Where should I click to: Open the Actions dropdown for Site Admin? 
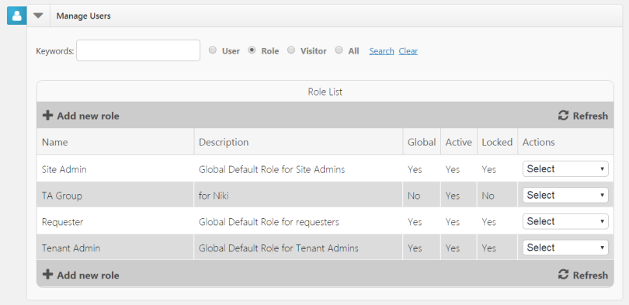[x=565, y=168]
